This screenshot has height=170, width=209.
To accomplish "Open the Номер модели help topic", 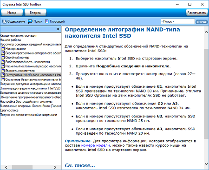I will click(x=16, y=49).
